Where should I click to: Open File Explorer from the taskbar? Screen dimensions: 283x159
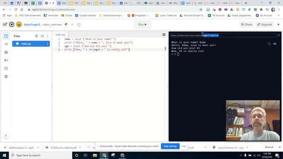pos(95,155)
